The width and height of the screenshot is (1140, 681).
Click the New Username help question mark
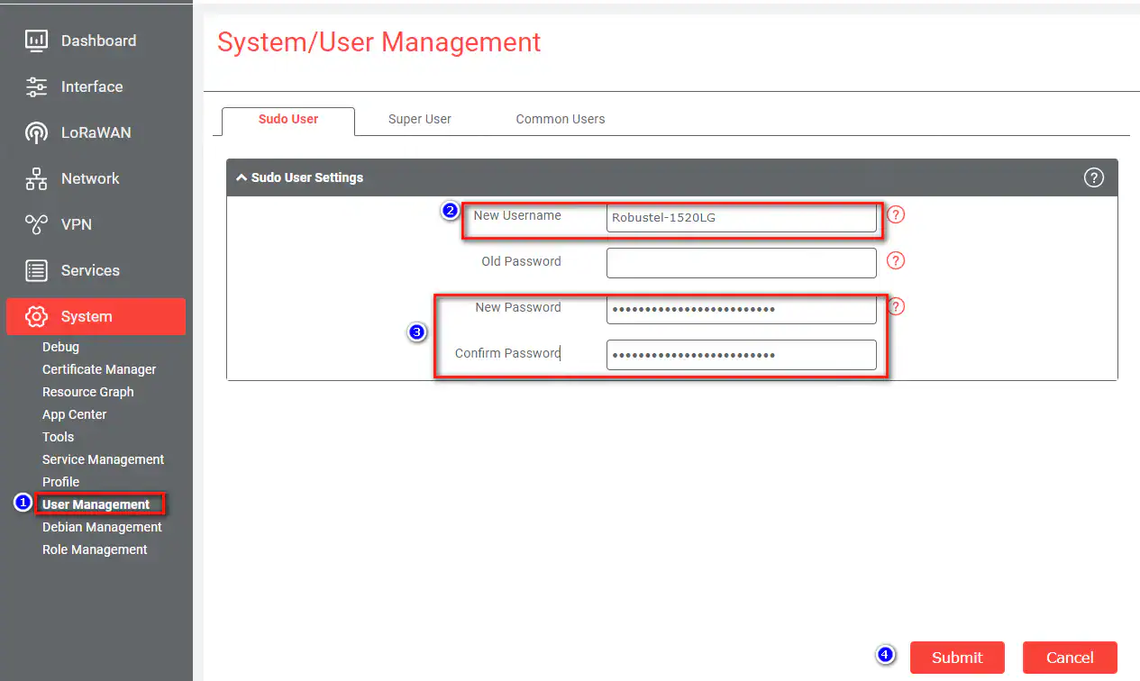point(895,214)
